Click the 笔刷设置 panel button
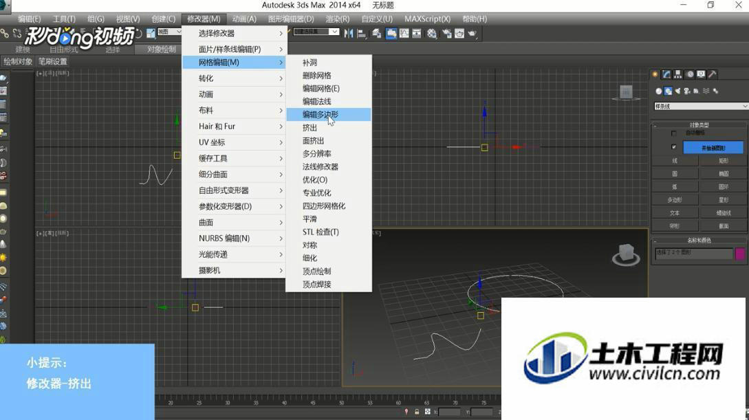The width and height of the screenshot is (749, 420). click(53, 62)
